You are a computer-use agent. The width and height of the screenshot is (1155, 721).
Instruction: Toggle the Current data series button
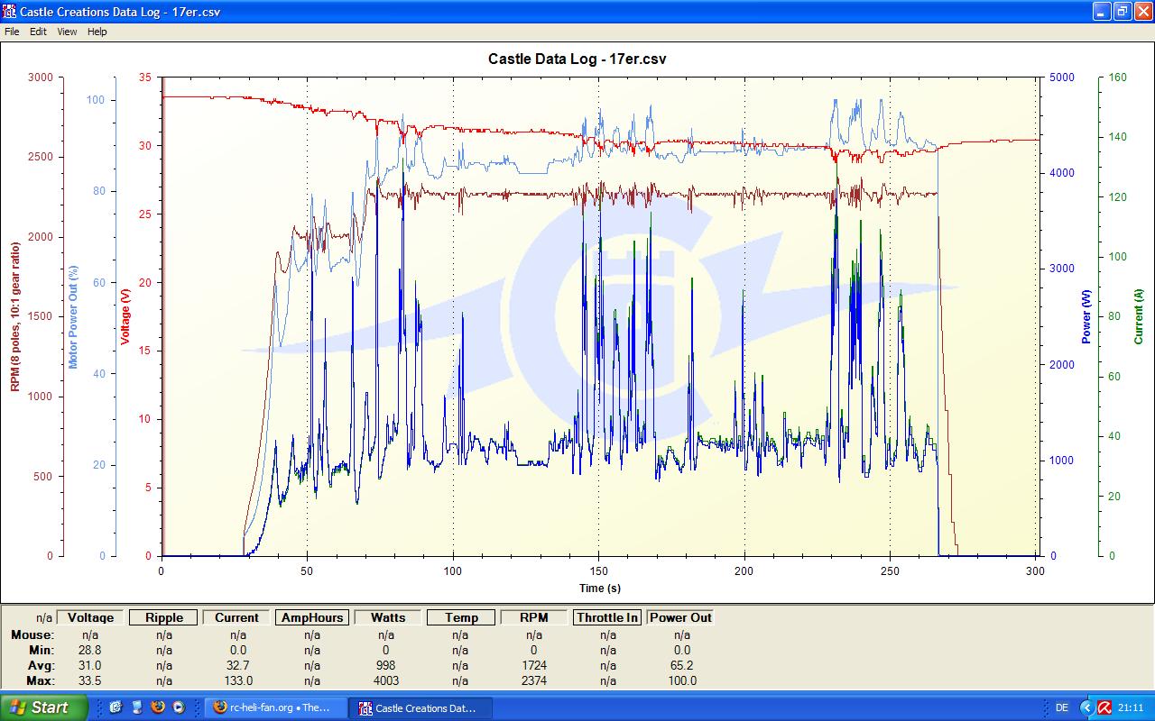[x=236, y=617]
